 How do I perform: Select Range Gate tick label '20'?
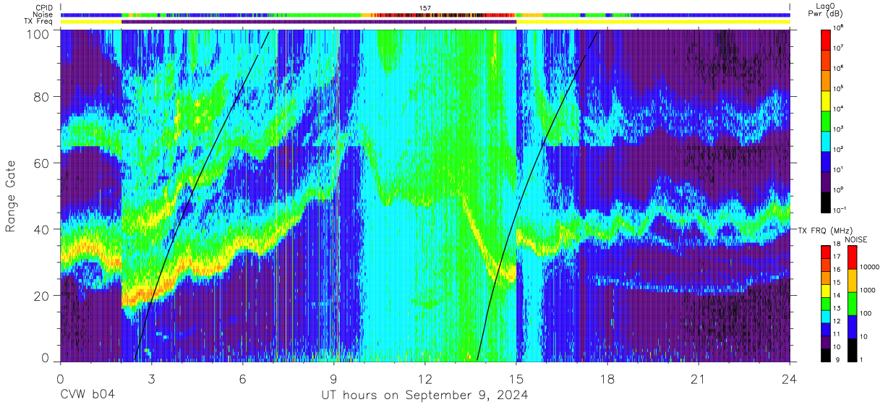pos(42,295)
